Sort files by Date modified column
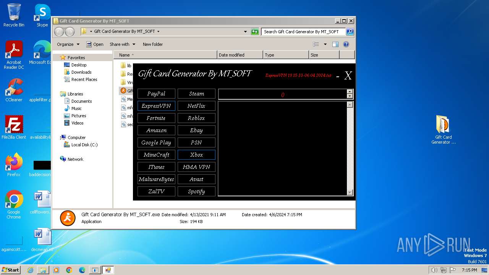Image resolution: width=489 pixels, height=275 pixels. [240, 55]
